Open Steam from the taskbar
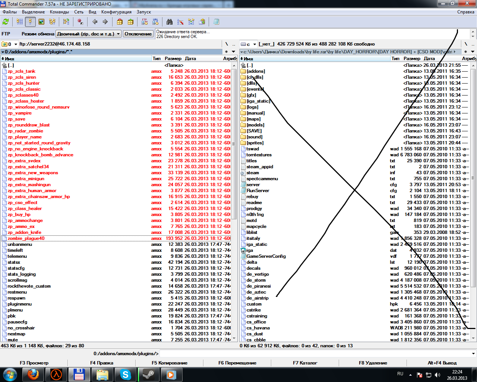Image resolution: width=477 pixels, height=382 pixels. tap(149, 374)
